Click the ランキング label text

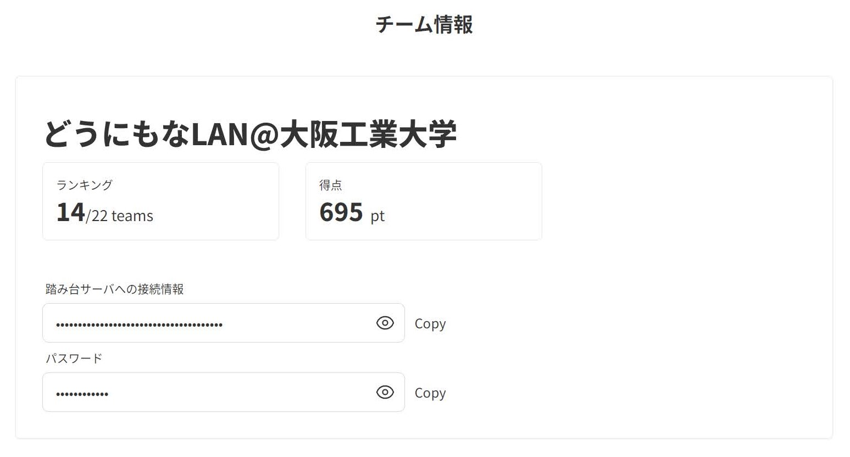pyautogui.click(x=84, y=185)
